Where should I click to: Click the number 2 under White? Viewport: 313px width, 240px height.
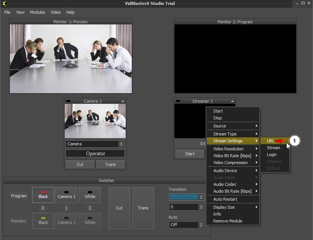pyautogui.click(x=90, y=208)
